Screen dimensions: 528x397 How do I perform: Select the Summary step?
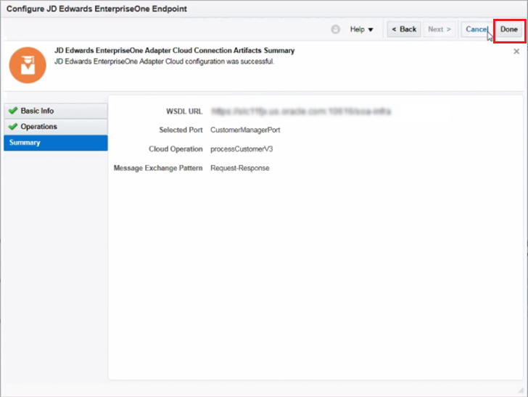pyautogui.click(x=56, y=143)
